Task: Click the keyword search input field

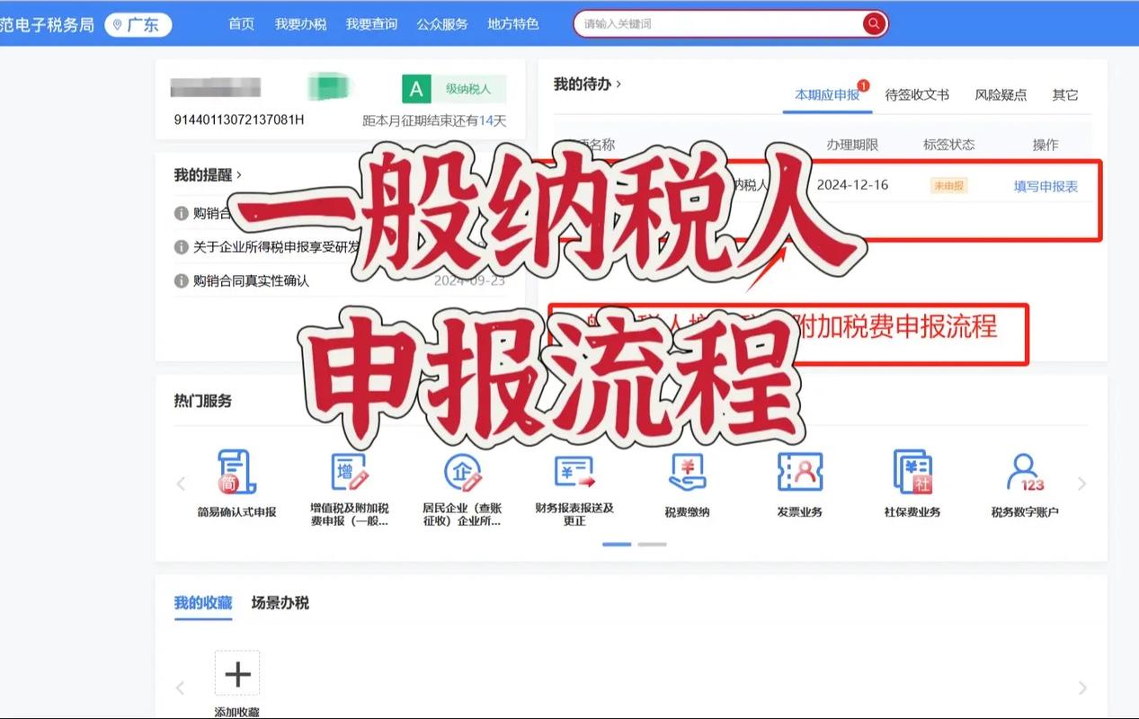Action: (719, 24)
